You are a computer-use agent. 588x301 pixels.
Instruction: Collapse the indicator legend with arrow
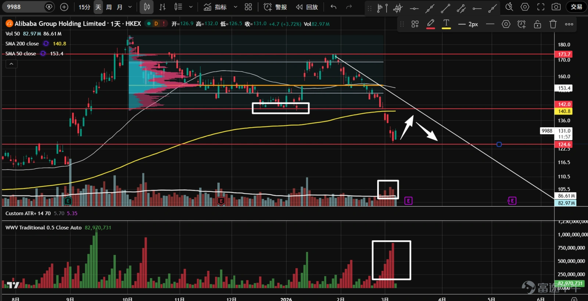[11, 64]
